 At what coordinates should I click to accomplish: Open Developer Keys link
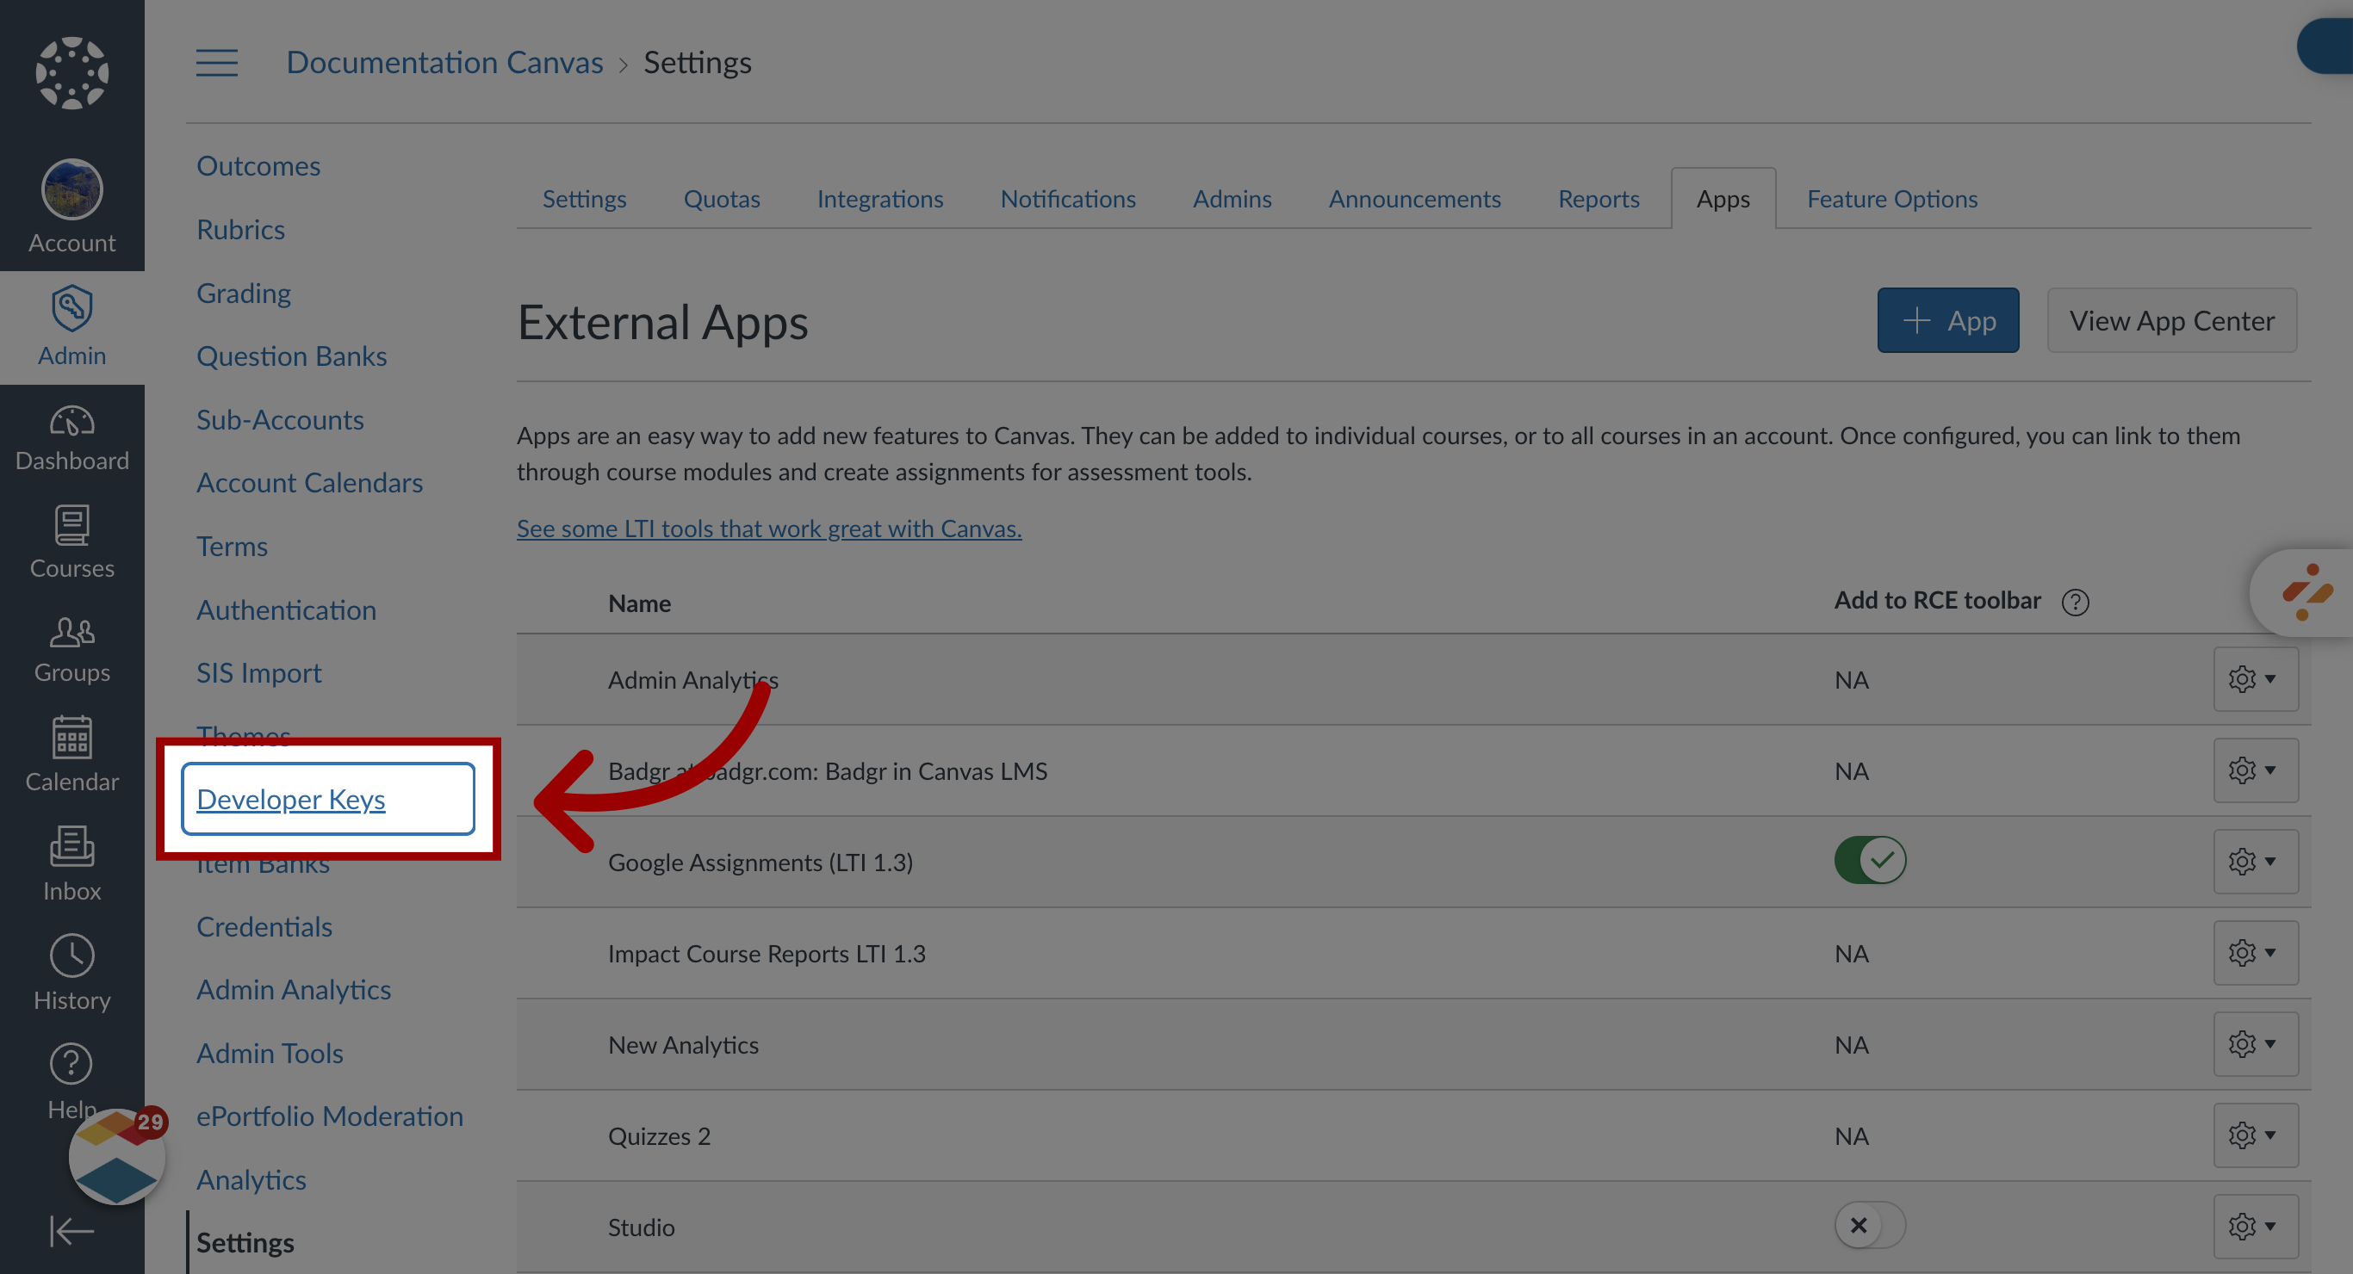(290, 799)
